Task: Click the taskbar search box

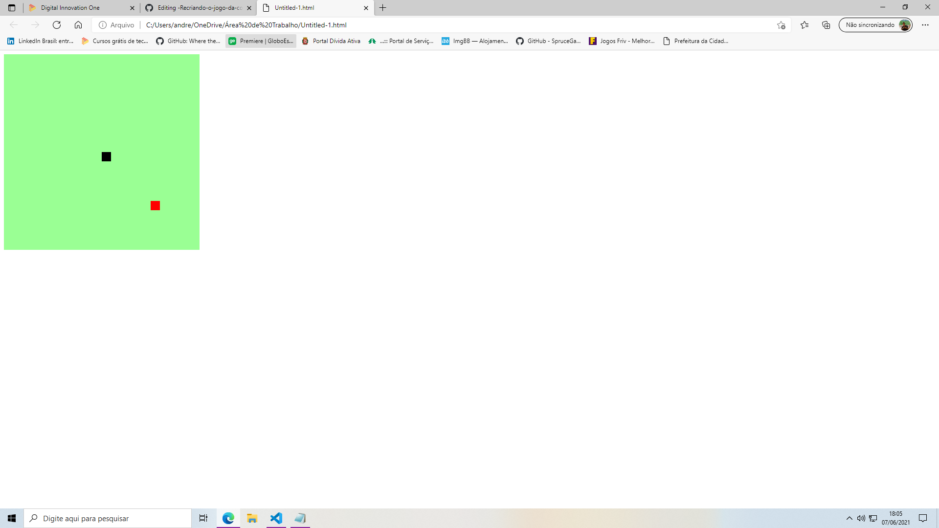Action: coord(108,518)
